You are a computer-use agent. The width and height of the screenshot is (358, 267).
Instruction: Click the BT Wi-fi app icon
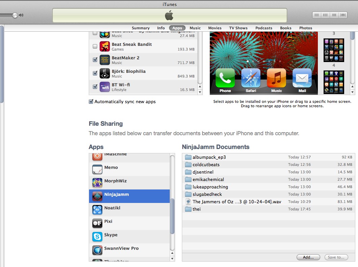105,87
